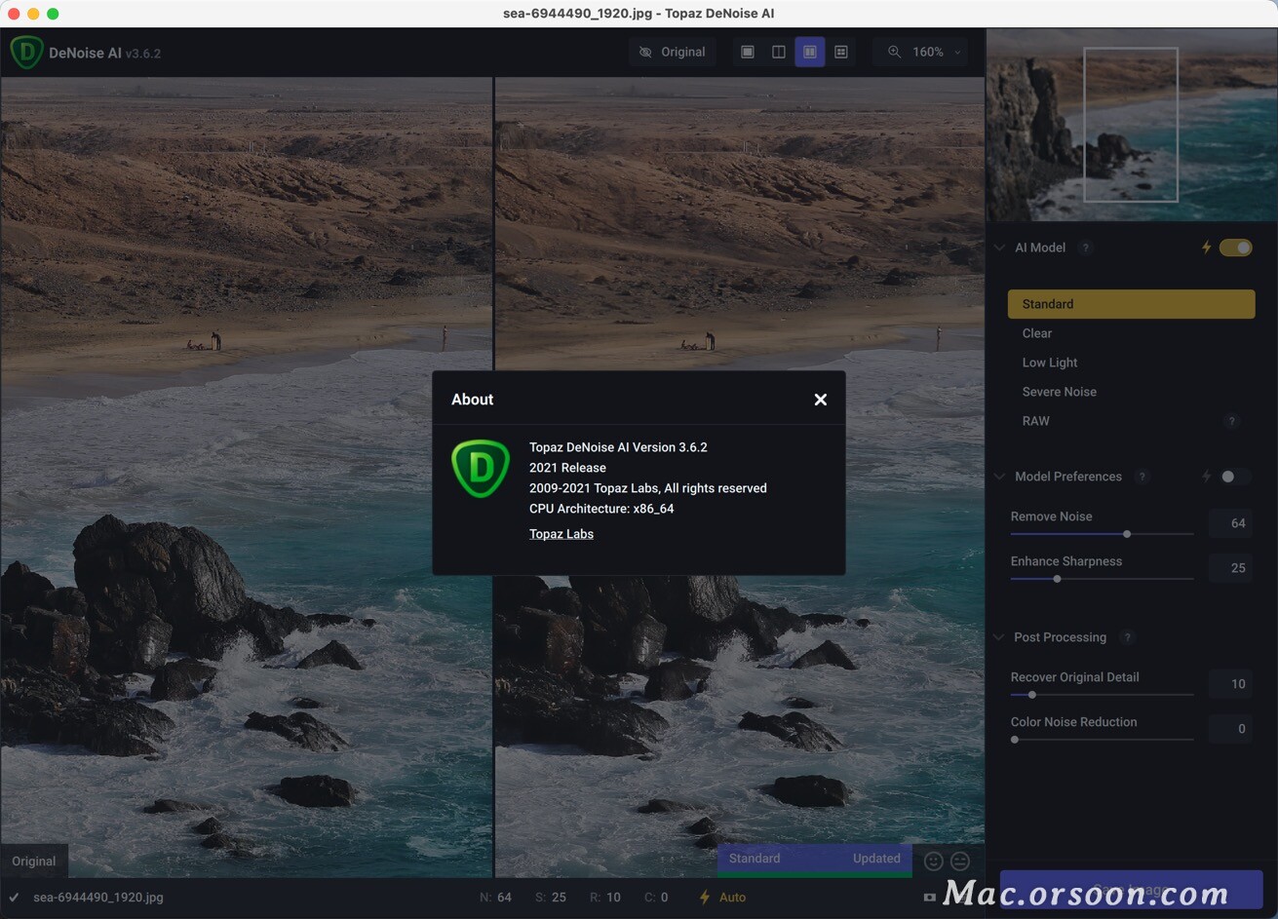Choose the Severe Noise model

[x=1131, y=392]
